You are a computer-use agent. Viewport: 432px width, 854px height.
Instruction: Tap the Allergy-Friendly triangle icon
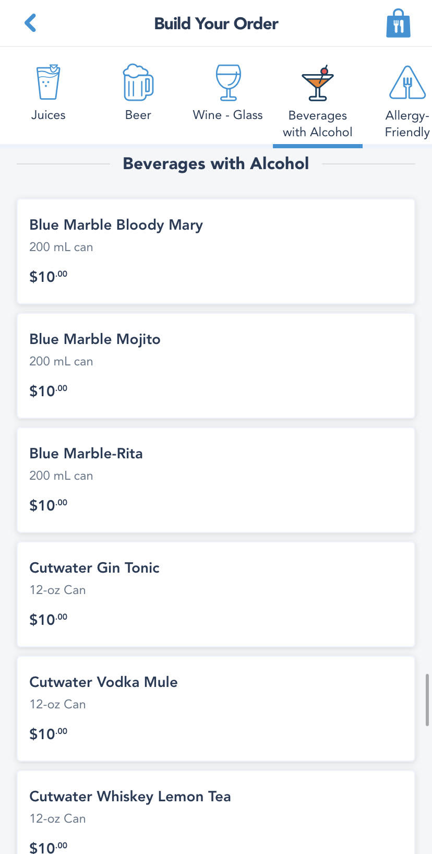pyautogui.click(x=407, y=82)
